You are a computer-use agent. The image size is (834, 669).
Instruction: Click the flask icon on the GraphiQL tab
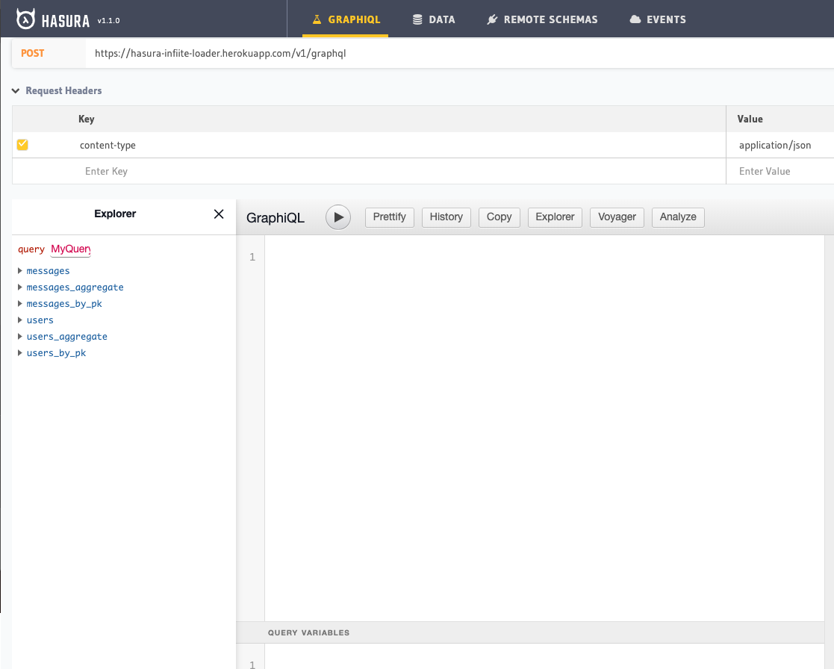coord(317,20)
